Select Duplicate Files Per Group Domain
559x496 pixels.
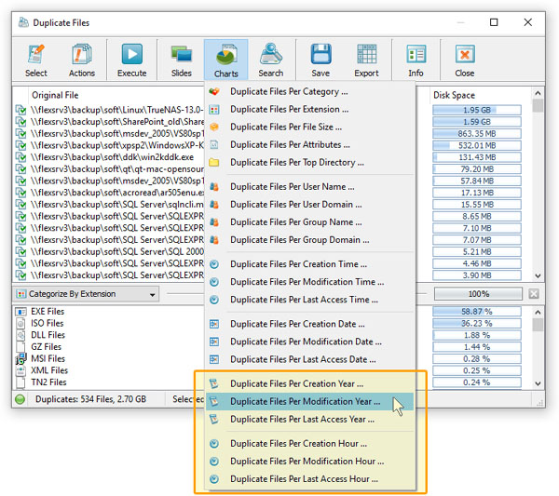pos(309,240)
